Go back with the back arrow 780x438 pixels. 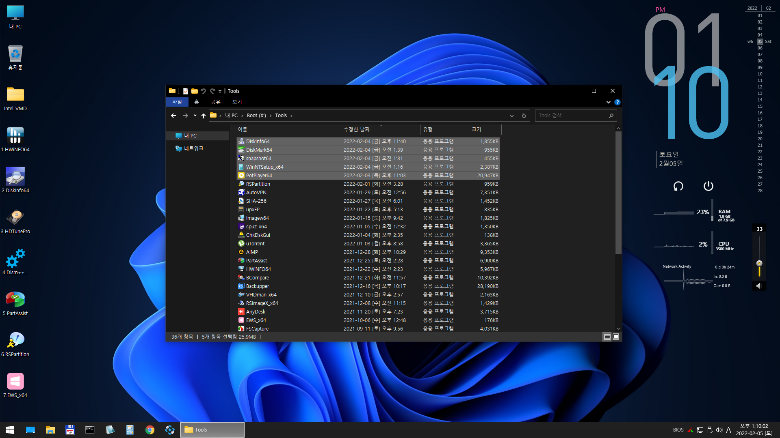173,116
